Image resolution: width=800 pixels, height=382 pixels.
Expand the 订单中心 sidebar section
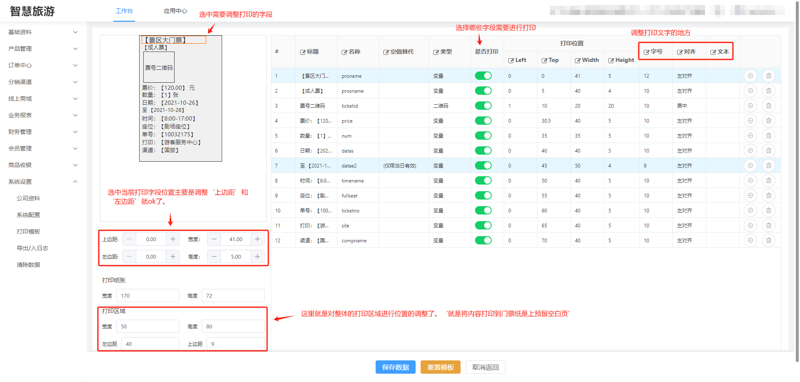tap(42, 65)
